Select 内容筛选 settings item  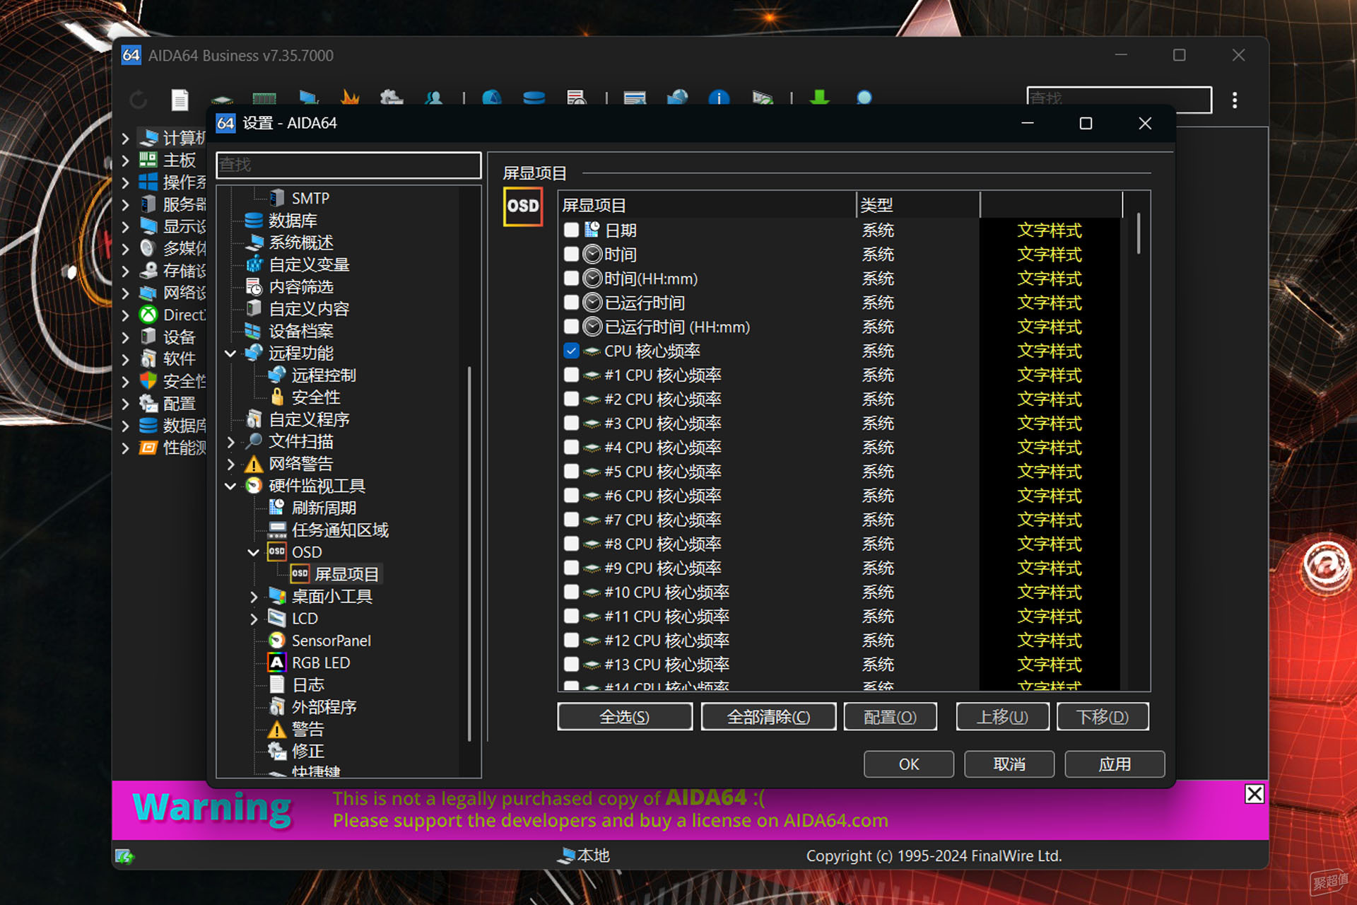[301, 286]
